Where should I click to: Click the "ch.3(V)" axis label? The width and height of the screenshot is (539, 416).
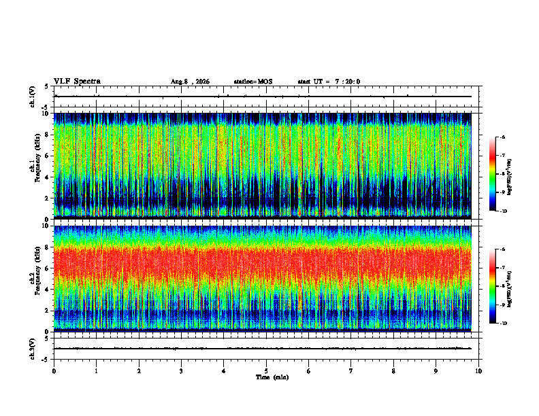click(x=33, y=349)
